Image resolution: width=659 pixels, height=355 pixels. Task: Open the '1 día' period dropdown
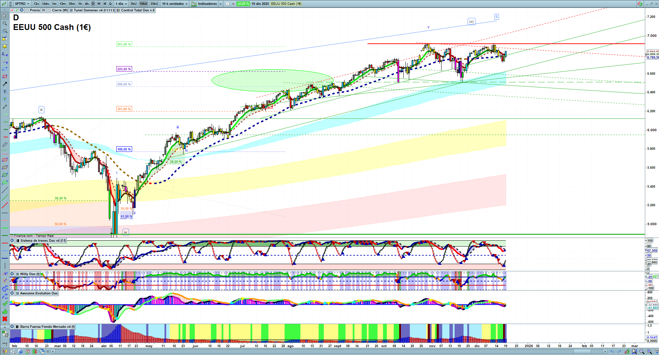(121, 4)
